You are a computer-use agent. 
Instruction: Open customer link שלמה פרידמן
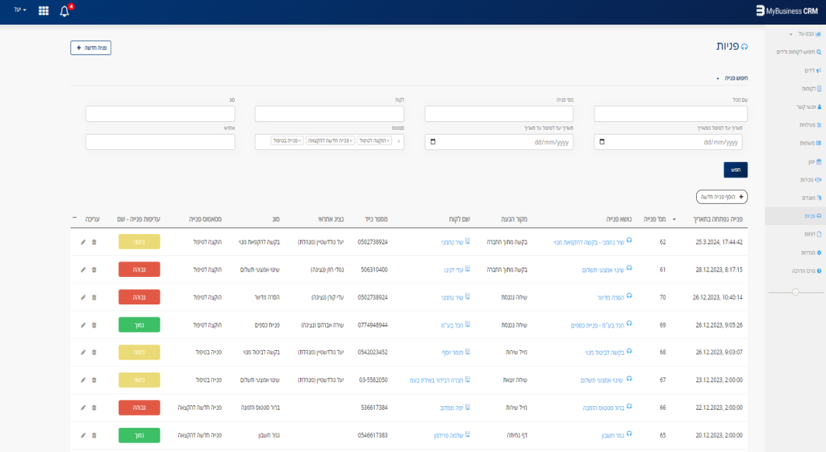(x=448, y=436)
